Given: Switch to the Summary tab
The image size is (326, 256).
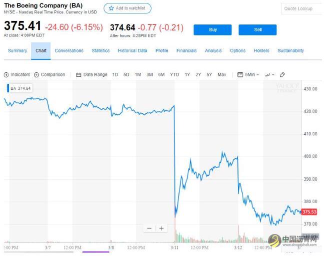Looking at the screenshot, I should pos(17,51).
